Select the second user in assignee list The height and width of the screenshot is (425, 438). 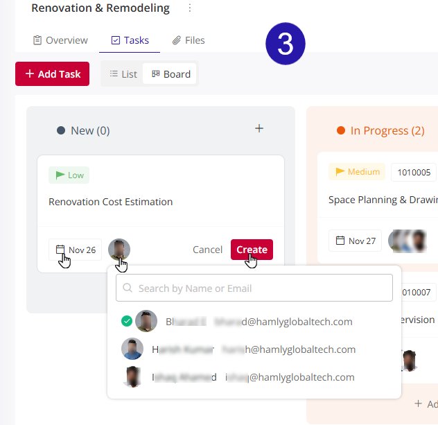click(238, 349)
